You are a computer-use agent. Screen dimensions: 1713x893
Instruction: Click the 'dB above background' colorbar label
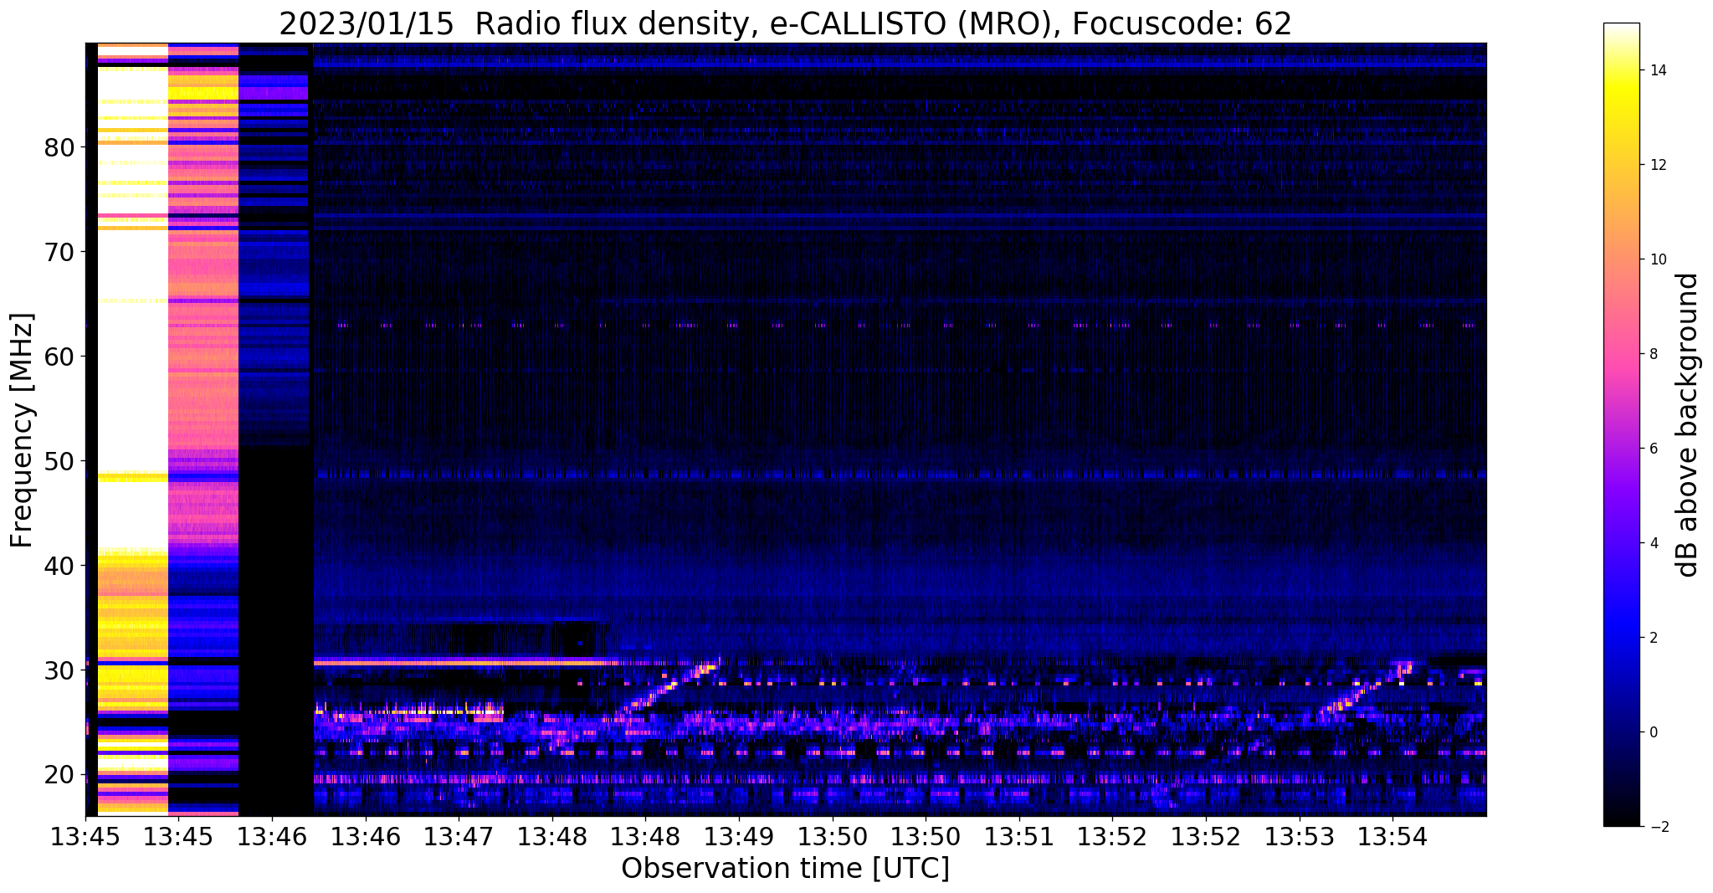[x=1688, y=425]
